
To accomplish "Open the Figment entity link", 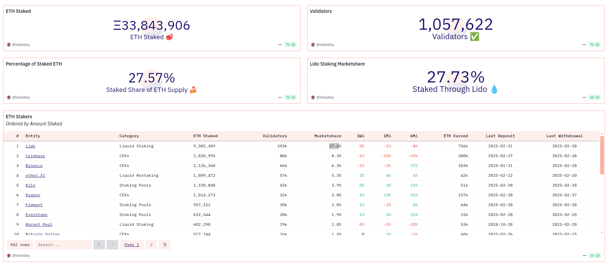I will (34, 205).
